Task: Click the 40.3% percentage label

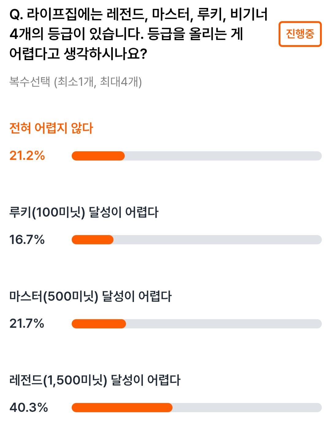Action: tap(29, 408)
